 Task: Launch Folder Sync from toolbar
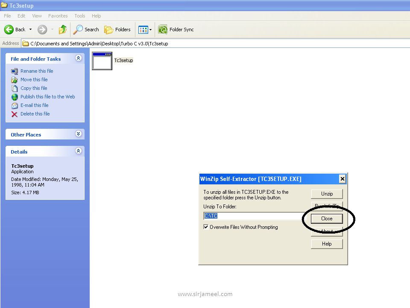click(x=176, y=30)
